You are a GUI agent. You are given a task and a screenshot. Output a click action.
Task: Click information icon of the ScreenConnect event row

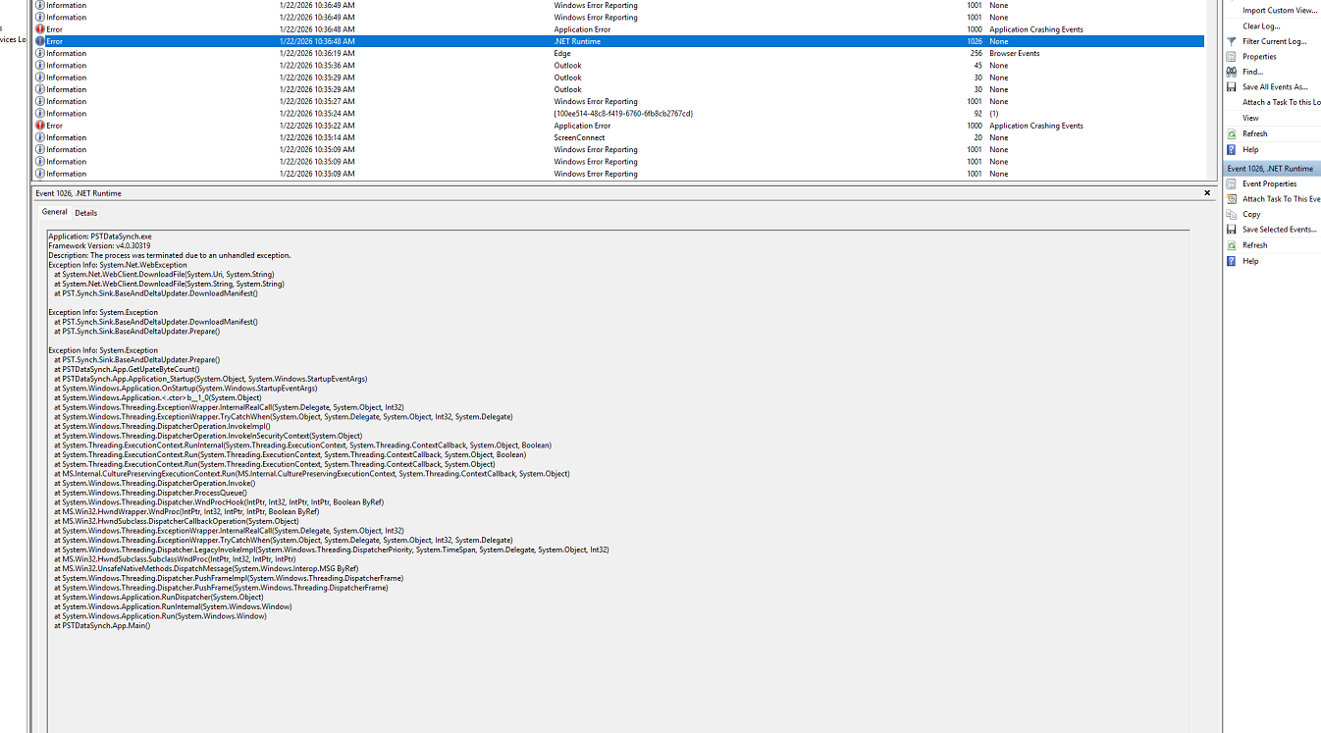tap(40, 137)
